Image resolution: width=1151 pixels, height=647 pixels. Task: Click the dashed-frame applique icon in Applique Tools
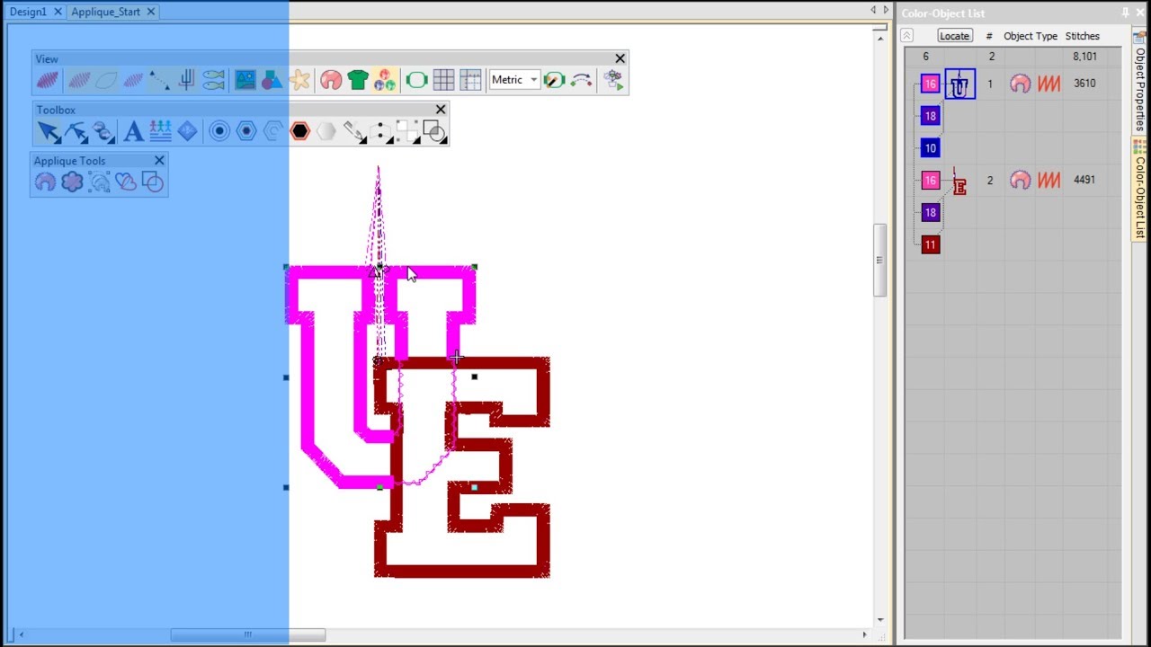[x=99, y=182]
